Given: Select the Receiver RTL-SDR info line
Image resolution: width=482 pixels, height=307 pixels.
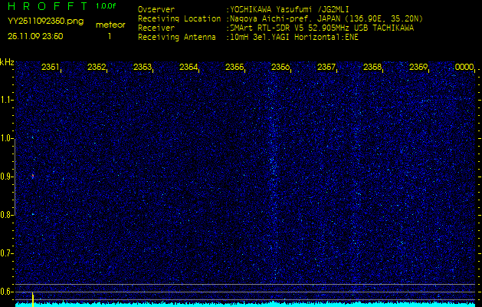Looking at the screenshot, I should click(x=276, y=27).
